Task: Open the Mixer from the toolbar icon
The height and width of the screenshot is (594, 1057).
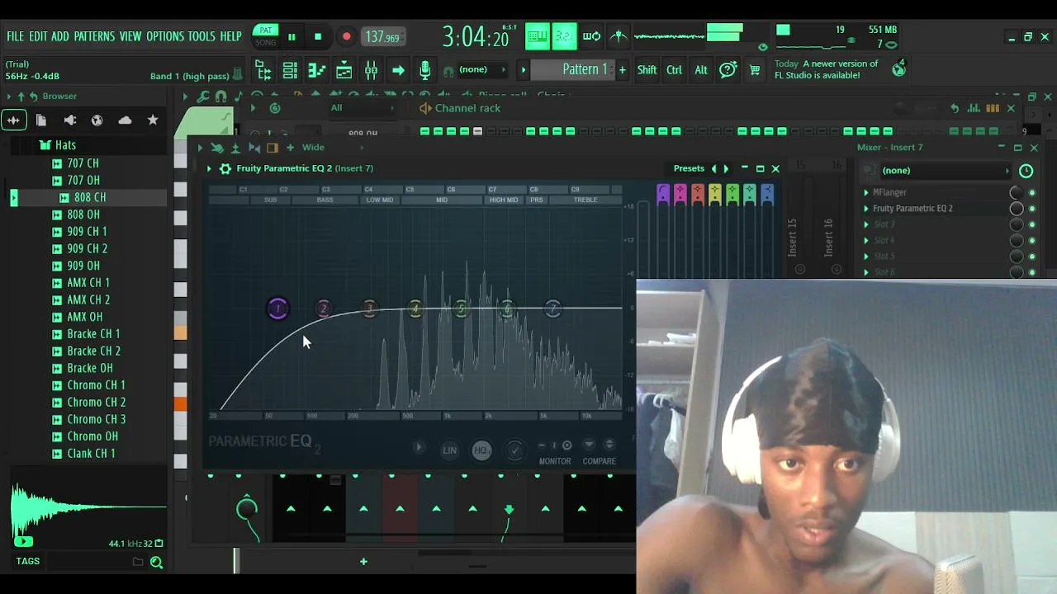Action: point(371,70)
